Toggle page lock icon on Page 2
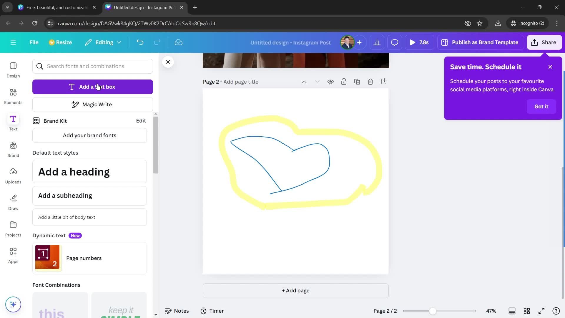Viewport: 565px width, 318px height. 343,82
